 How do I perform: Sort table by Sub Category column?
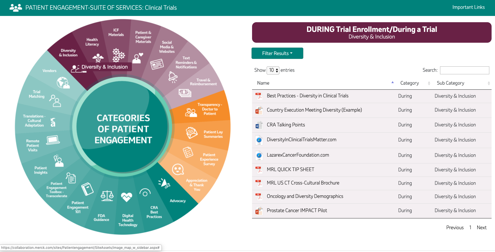click(x=450, y=83)
